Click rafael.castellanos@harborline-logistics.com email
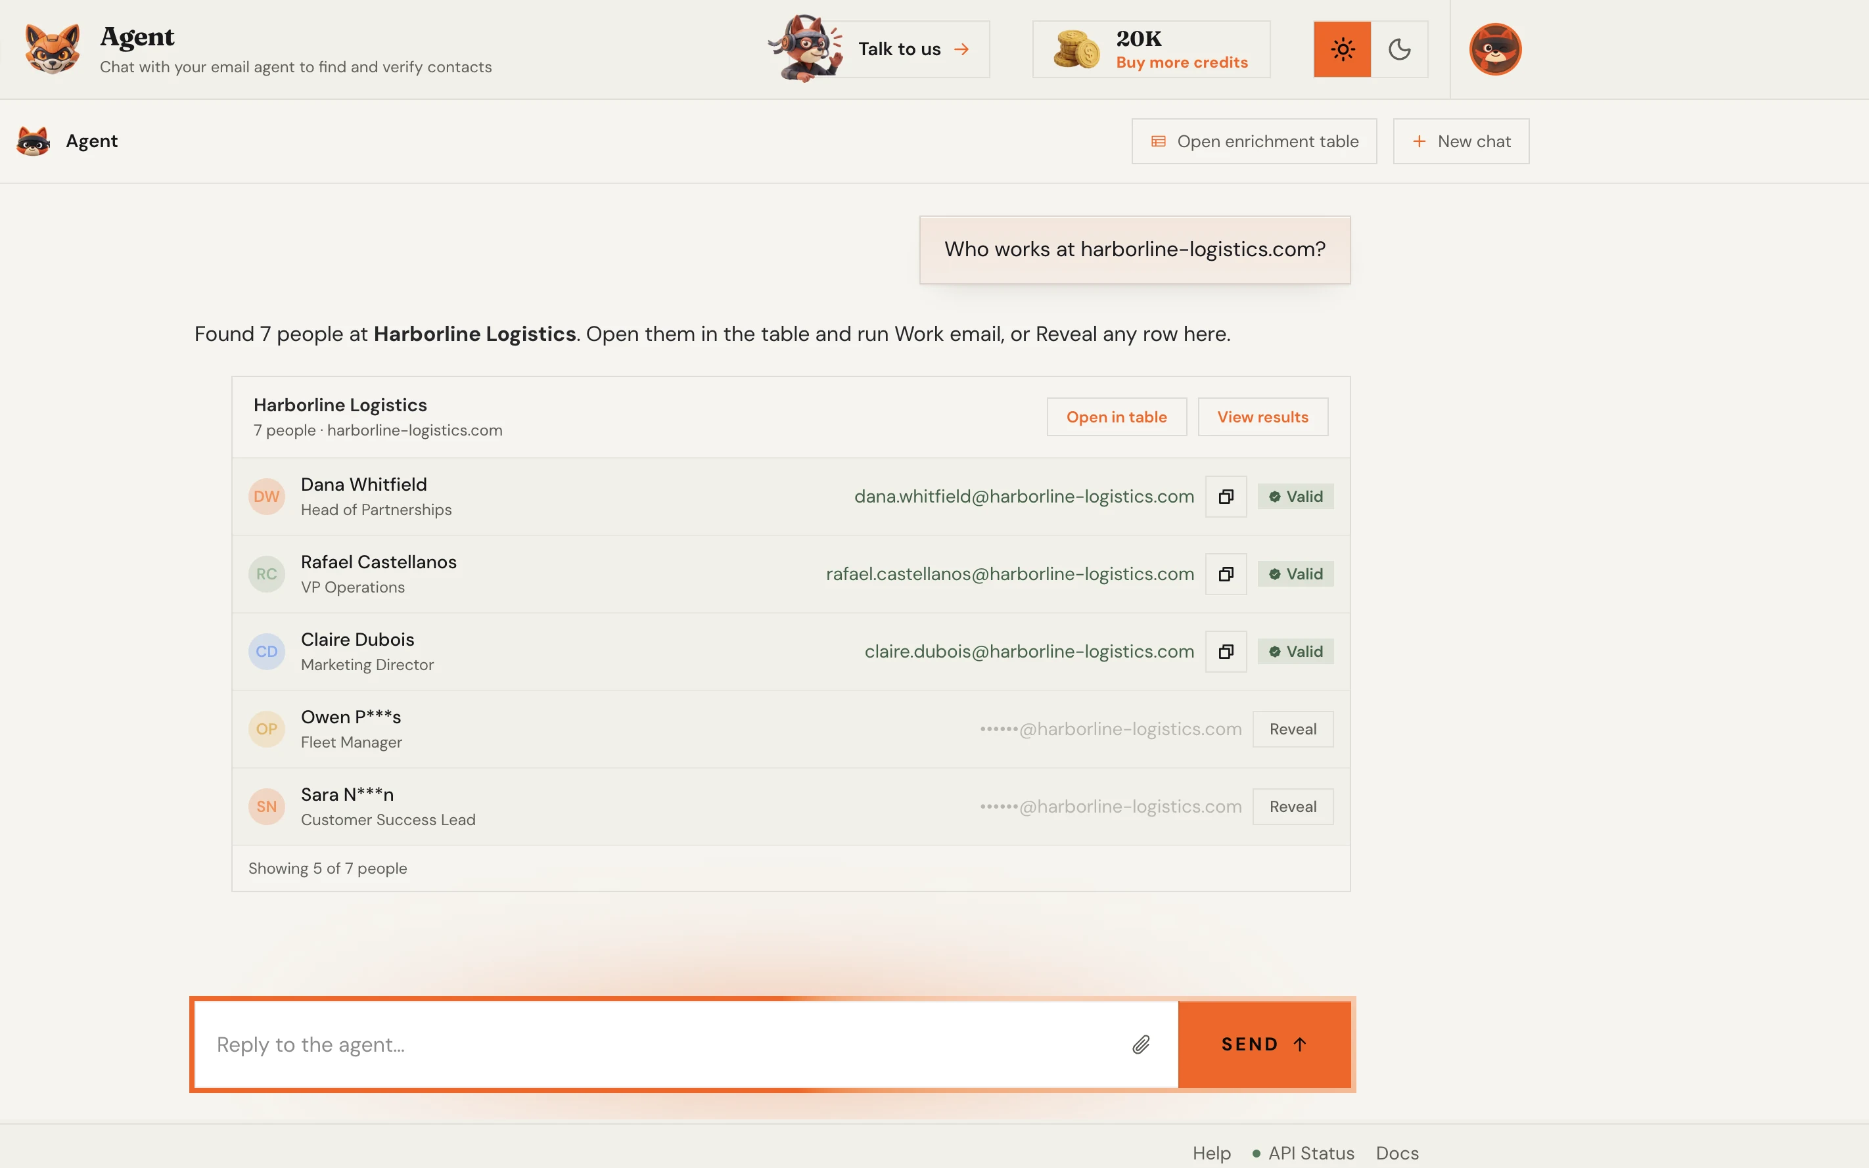 [x=1010, y=574]
